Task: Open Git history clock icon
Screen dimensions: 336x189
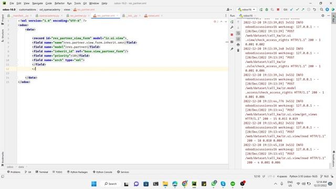Action: coord(309,9)
